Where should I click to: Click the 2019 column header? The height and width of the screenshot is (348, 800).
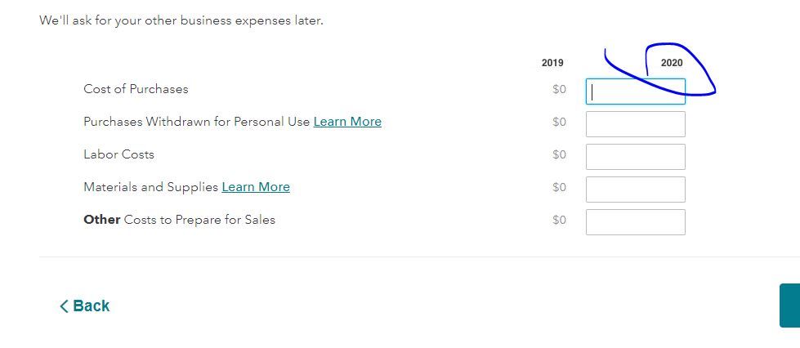click(x=552, y=63)
